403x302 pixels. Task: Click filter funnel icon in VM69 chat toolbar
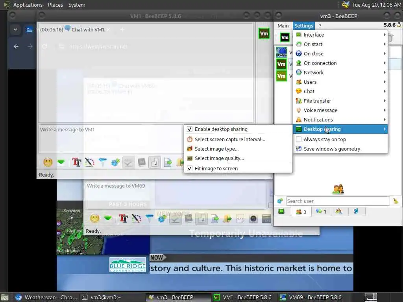pos(149,218)
